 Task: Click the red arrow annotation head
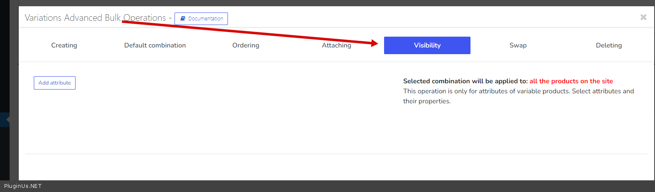pyautogui.click(x=374, y=43)
